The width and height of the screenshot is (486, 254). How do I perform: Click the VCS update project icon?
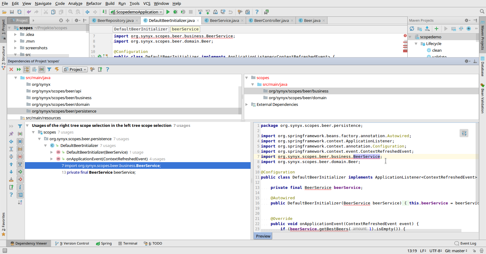[200, 12]
